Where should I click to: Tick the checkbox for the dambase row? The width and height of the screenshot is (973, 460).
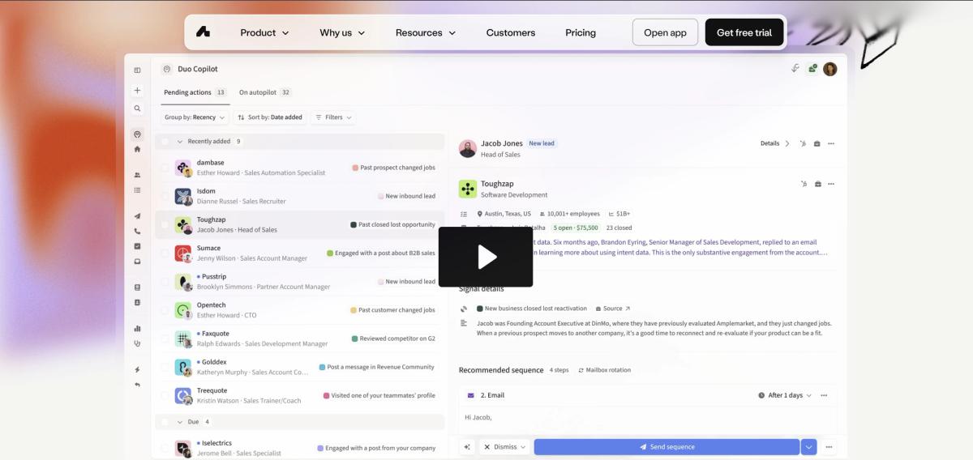click(165, 168)
